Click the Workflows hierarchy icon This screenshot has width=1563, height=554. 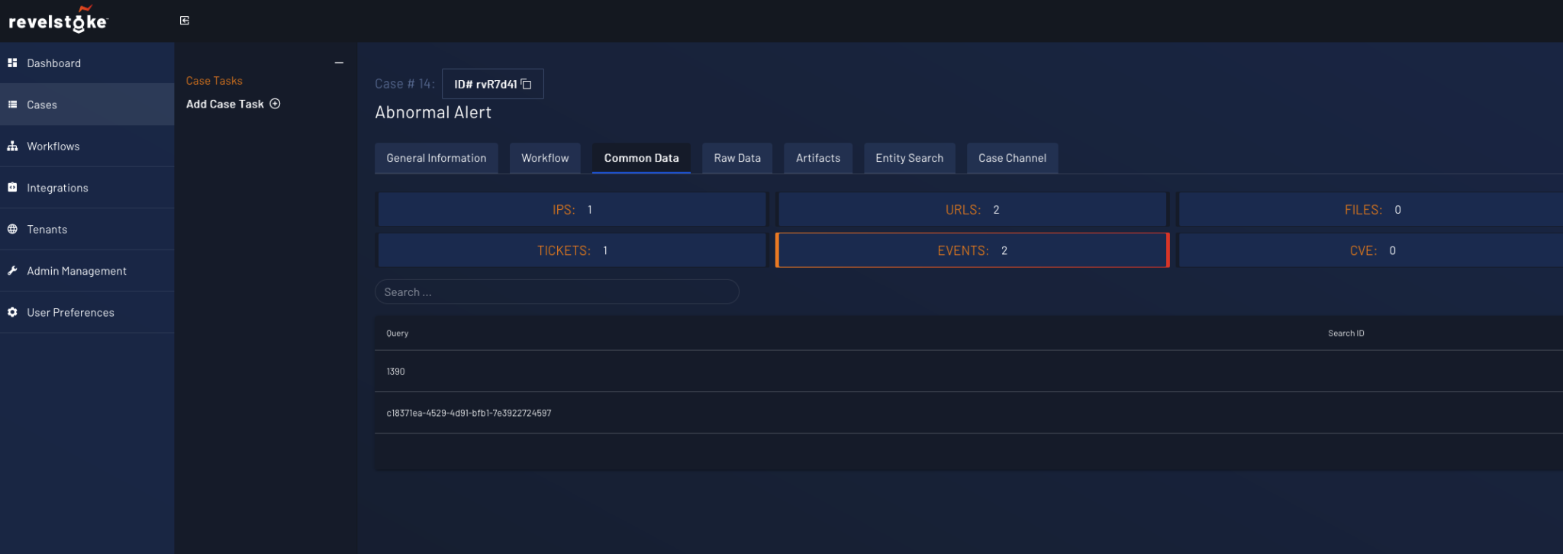click(12, 146)
